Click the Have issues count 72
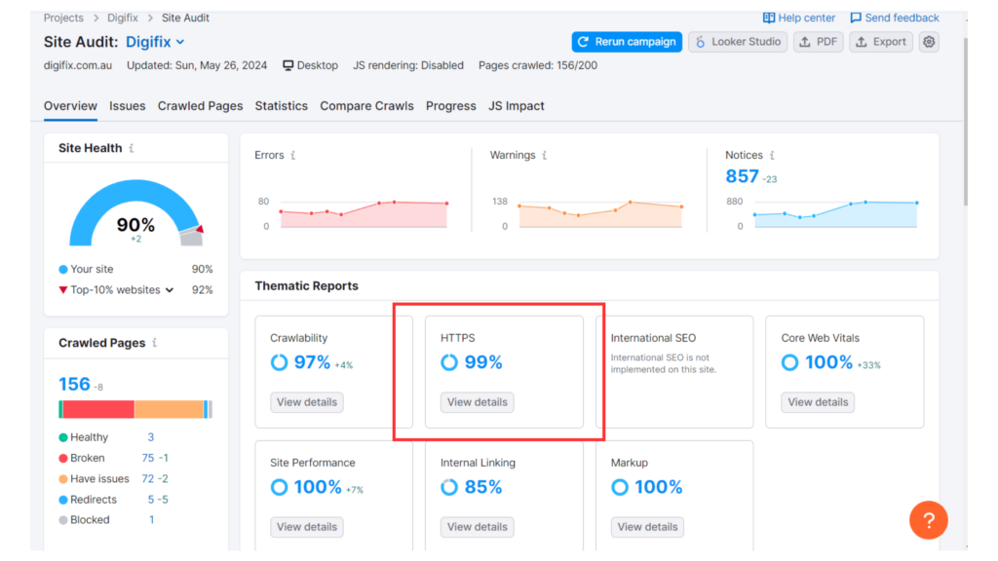This screenshot has height=561, width=998. click(x=148, y=478)
